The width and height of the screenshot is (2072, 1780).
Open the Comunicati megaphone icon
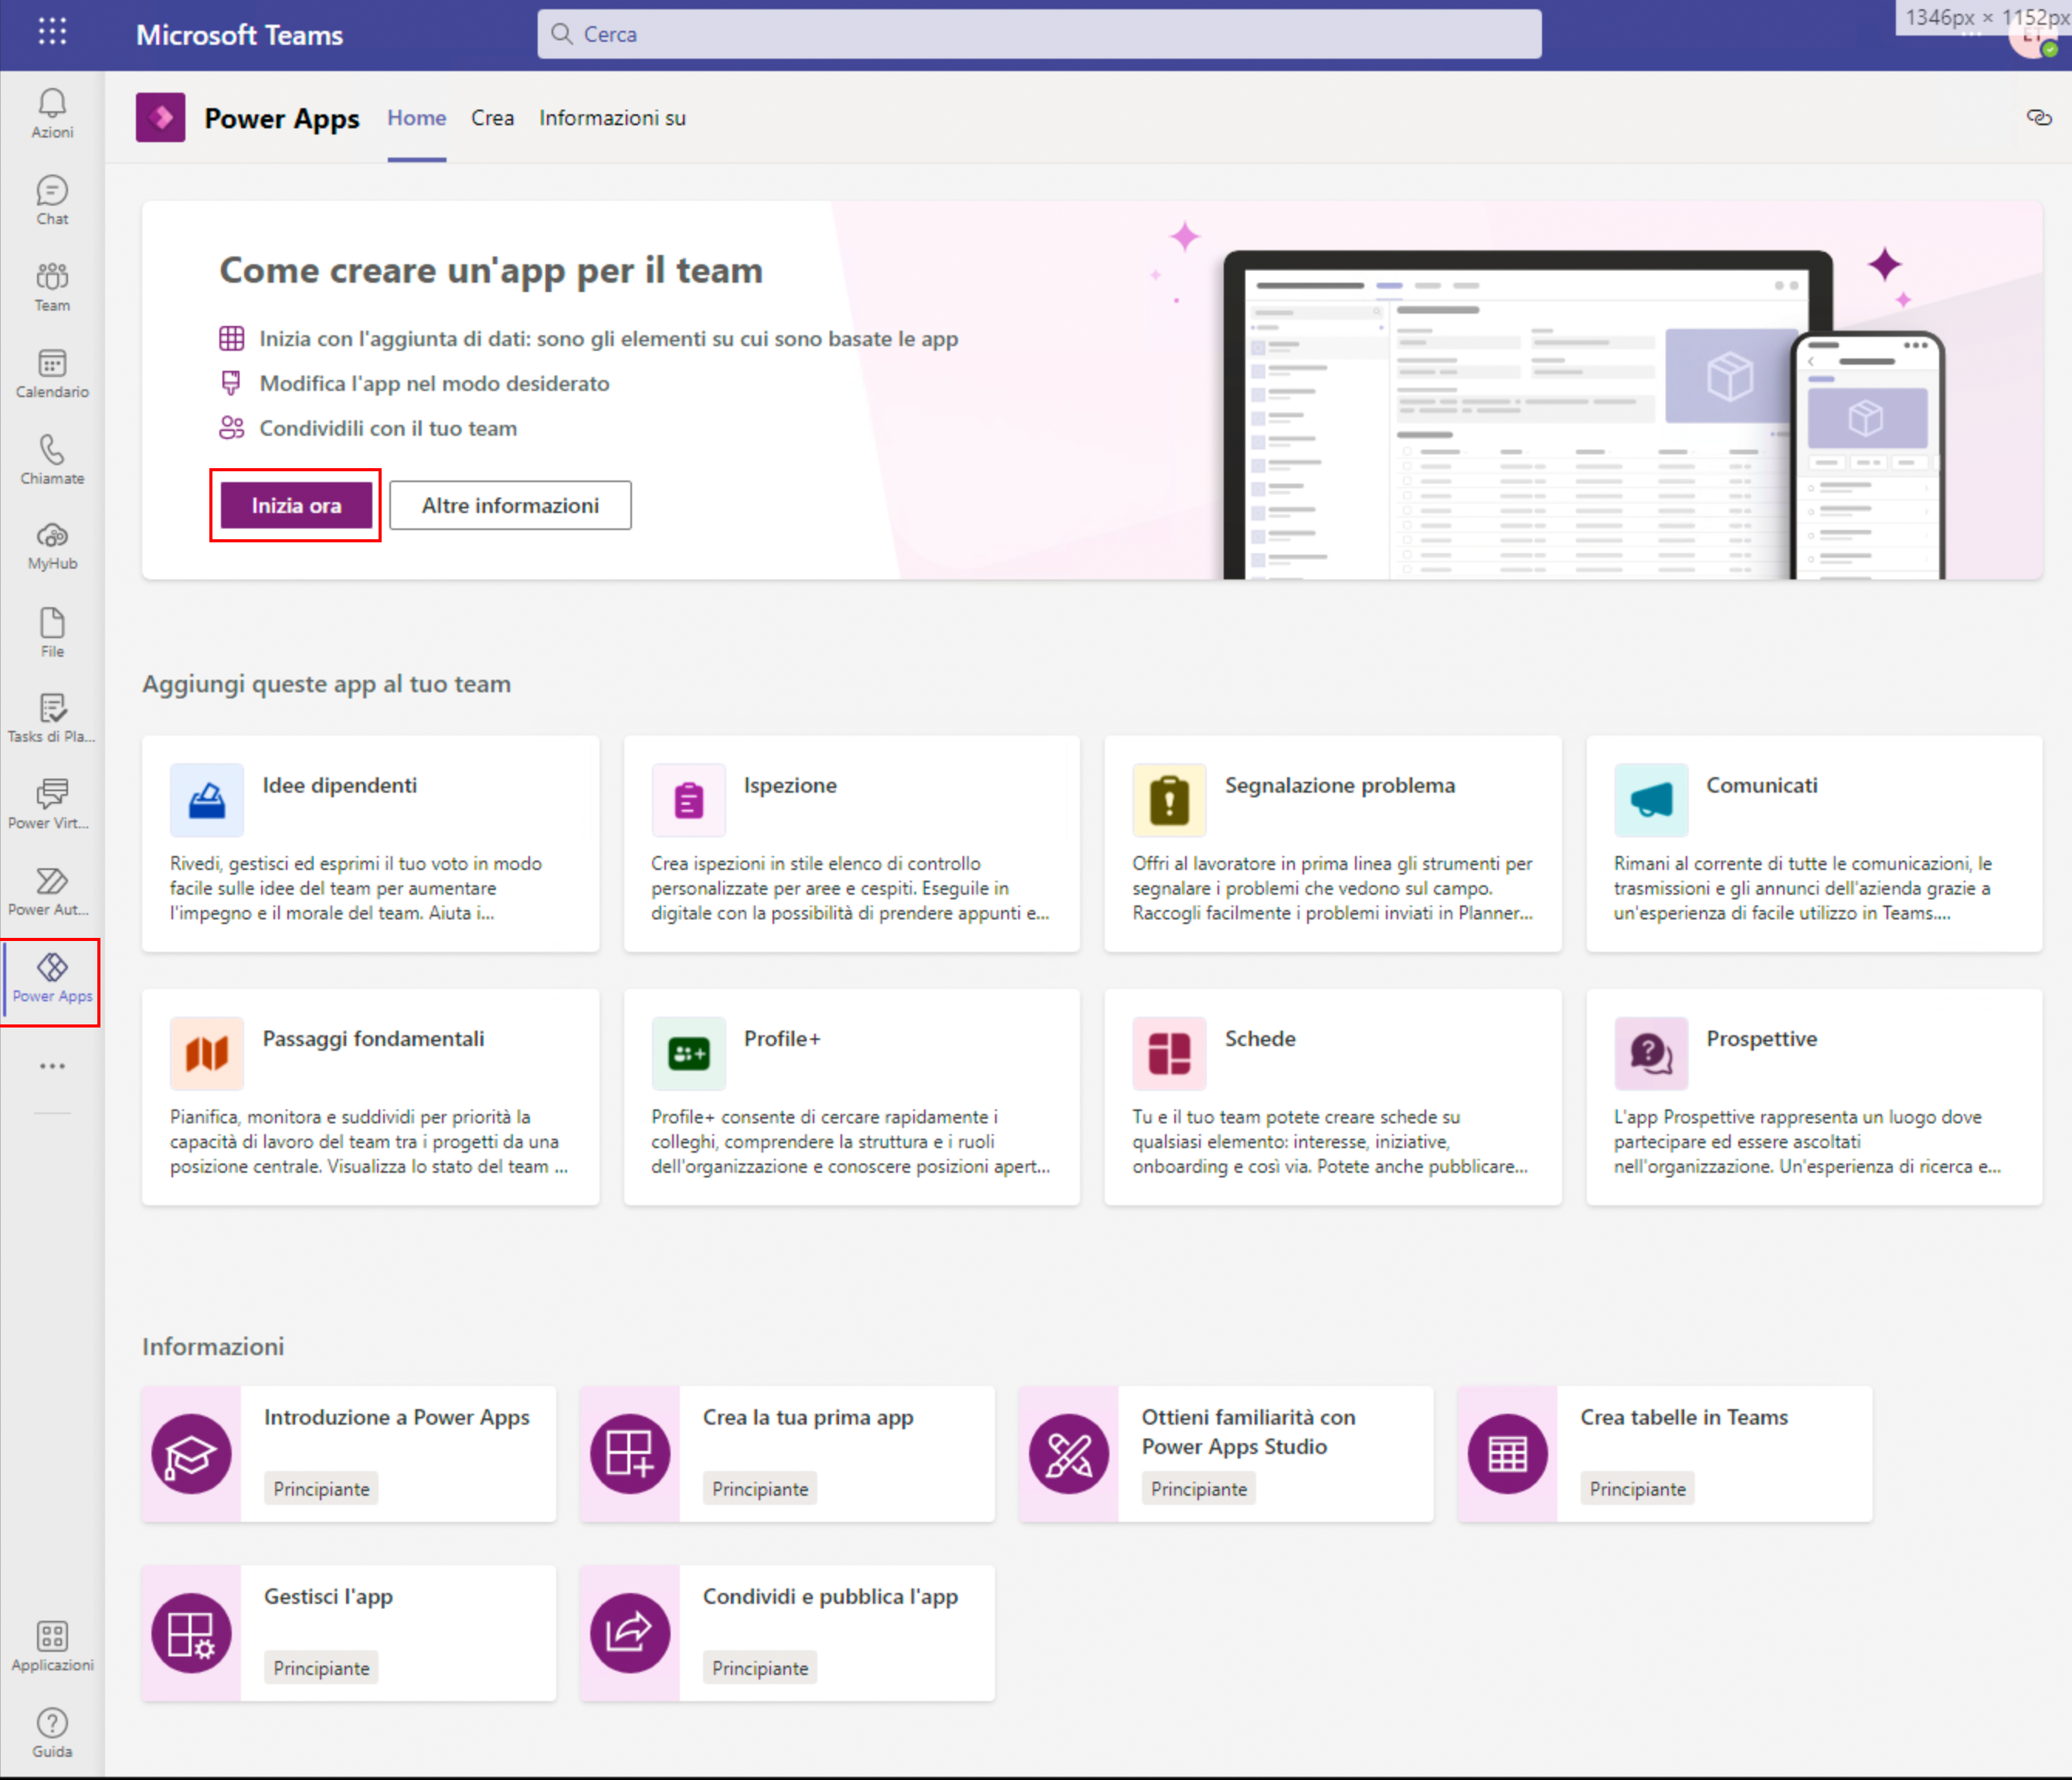(x=1651, y=800)
